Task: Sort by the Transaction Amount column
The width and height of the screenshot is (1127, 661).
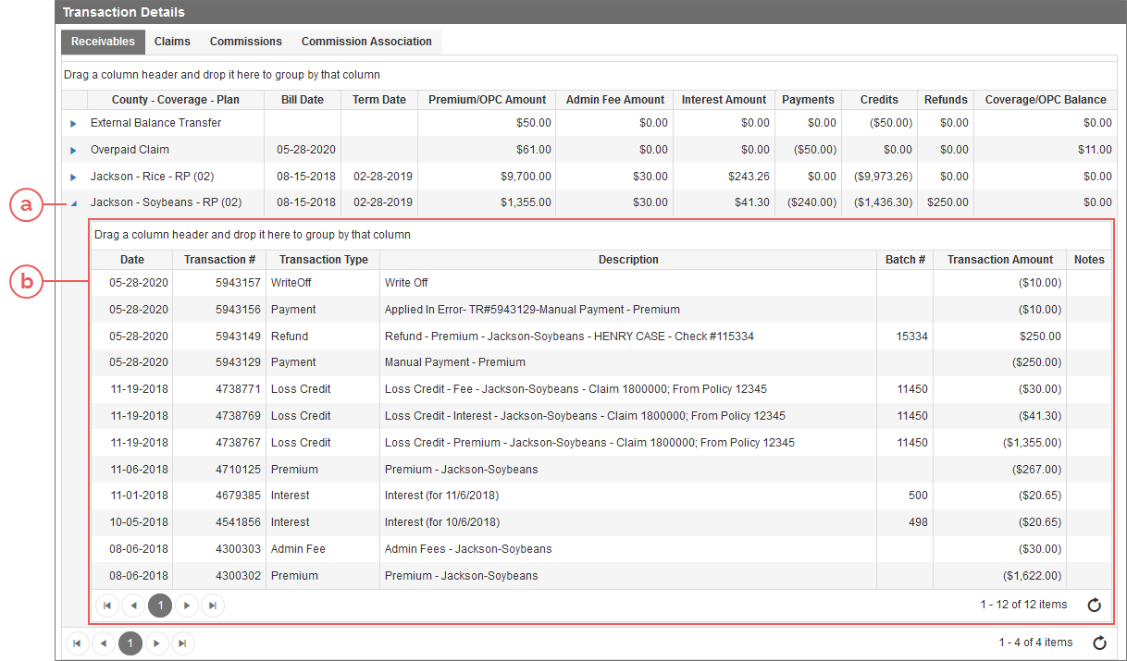Action: tap(999, 259)
